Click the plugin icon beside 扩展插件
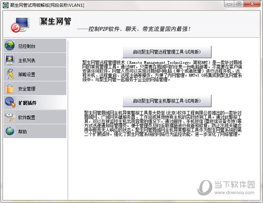The height and width of the screenshot is (203, 263). point(10,102)
